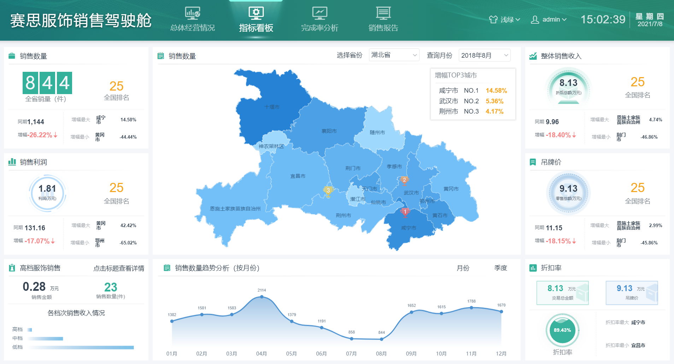Click the 销售报告 report icon
674x364 pixels.
pyautogui.click(x=383, y=13)
